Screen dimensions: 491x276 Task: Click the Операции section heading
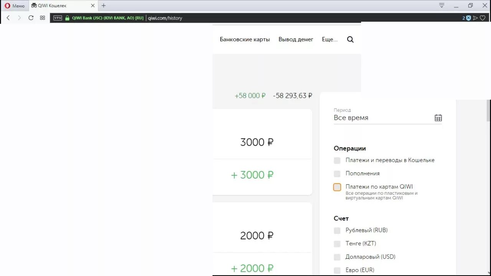click(350, 148)
